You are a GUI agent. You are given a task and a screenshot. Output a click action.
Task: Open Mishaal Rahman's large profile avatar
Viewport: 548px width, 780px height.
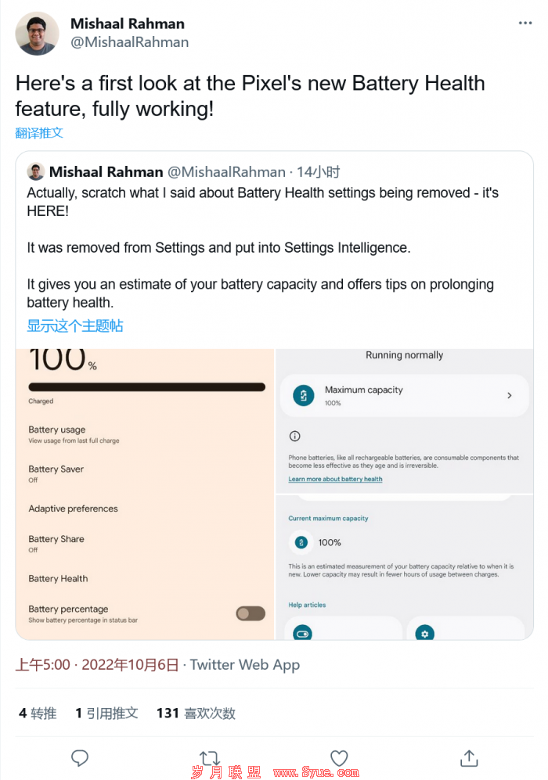pyautogui.click(x=37, y=34)
